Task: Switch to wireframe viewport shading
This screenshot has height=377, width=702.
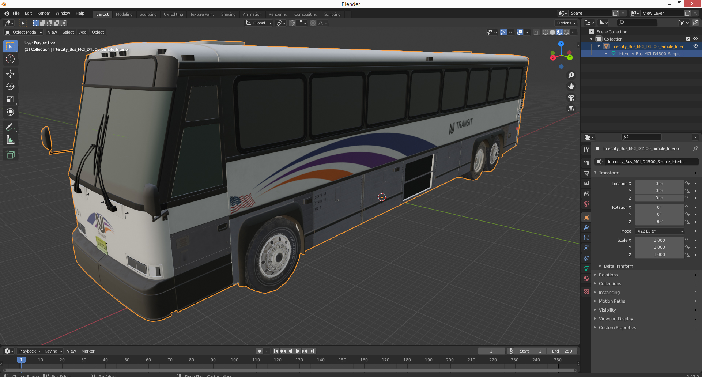Action: coord(546,32)
